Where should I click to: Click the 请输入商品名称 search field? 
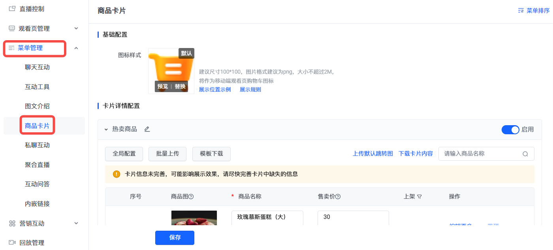(x=486, y=154)
